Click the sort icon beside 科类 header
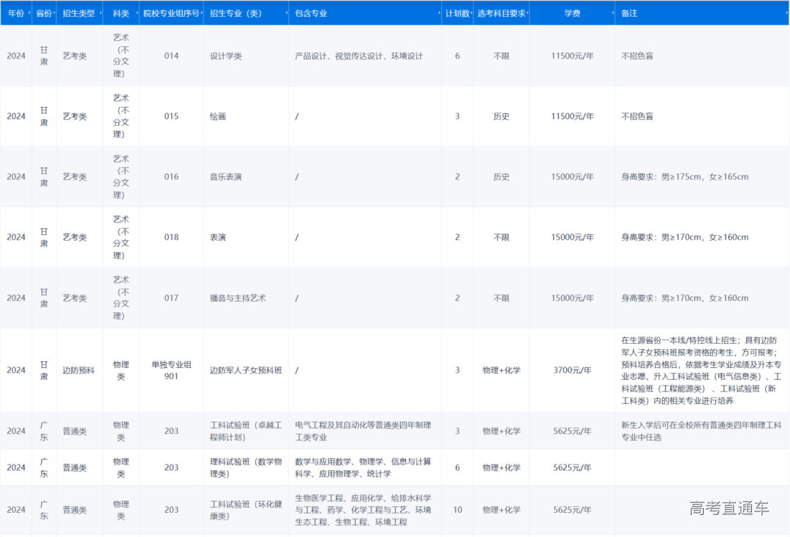Screen dimensions: 790x537 (x=135, y=13)
